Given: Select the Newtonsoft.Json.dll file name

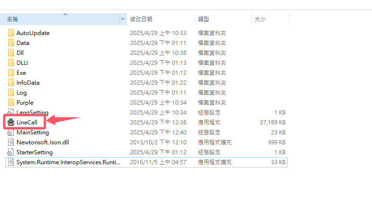Looking at the screenshot, I should click(x=42, y=142).
